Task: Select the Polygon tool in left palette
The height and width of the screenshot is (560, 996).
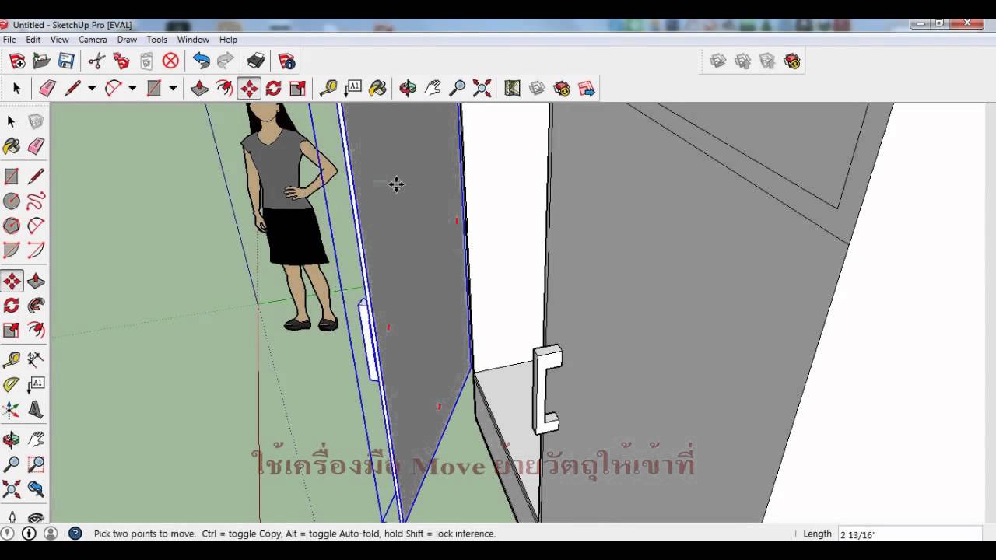Action: [x=12, y=226]
